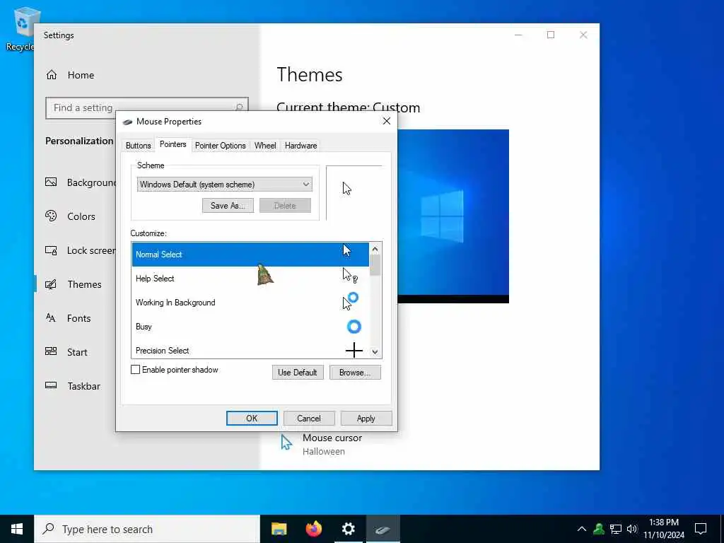Click the Customize list scrollbar thumb

[375, 265]
